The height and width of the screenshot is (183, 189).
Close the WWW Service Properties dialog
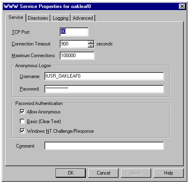182,6
